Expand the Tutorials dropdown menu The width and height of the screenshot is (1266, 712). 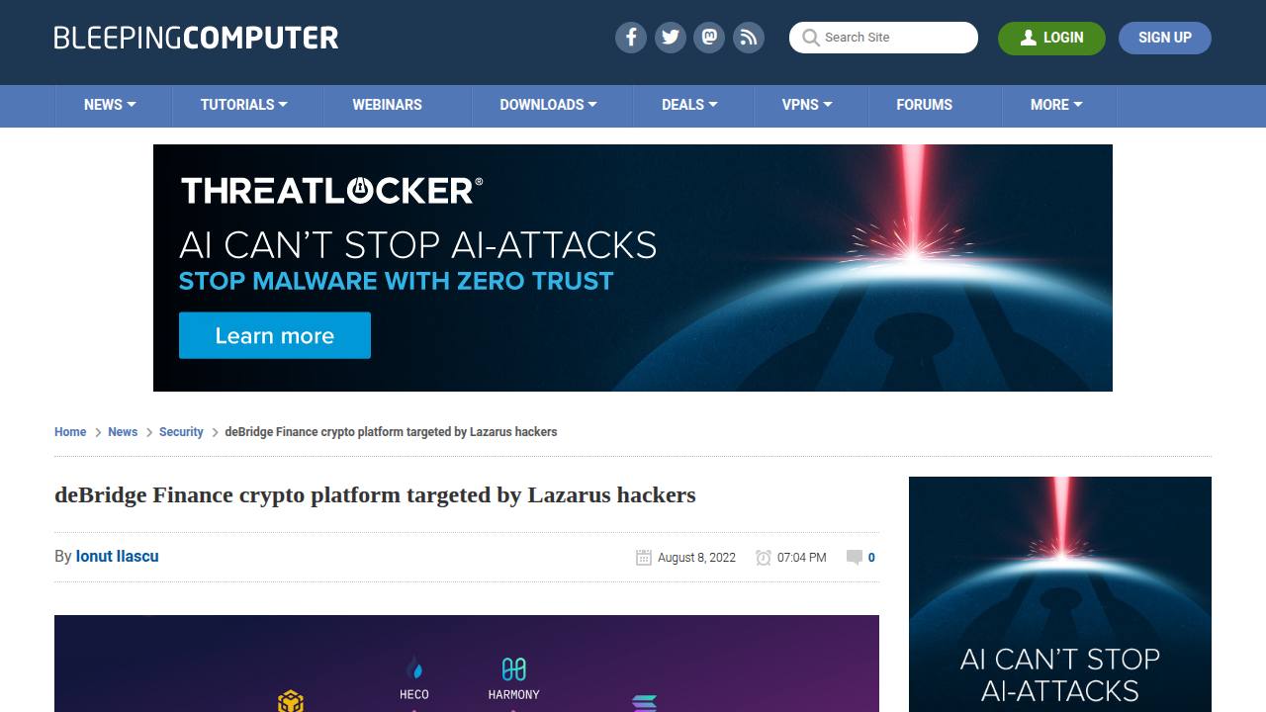coord(244,105)
